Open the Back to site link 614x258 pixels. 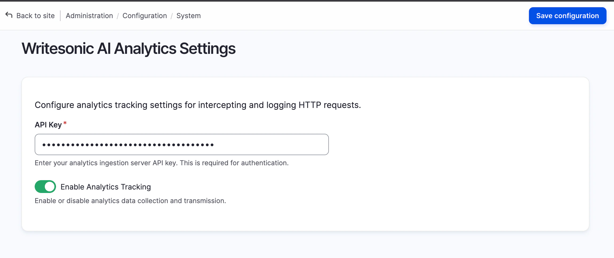point(35,16)
